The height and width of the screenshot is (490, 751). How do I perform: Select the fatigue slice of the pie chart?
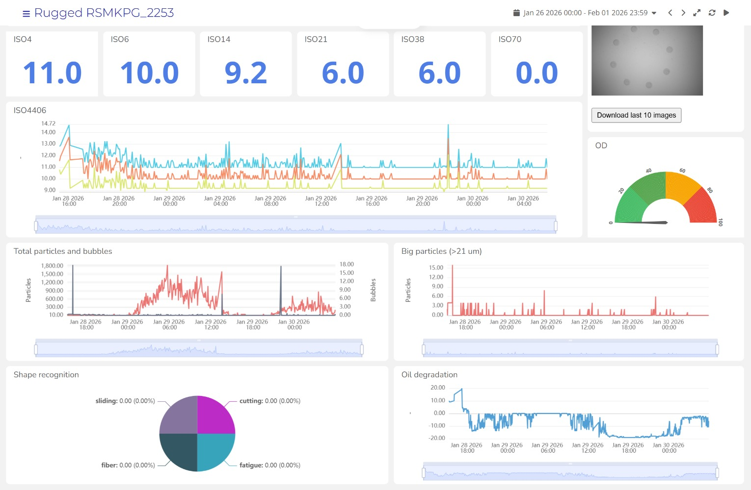215,452
